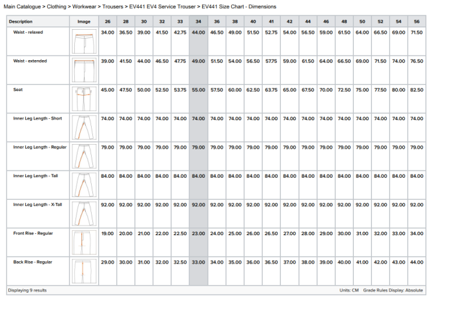Click the Image column header
This screenshot has width=452, height=316.
click(x=83, y=21)
